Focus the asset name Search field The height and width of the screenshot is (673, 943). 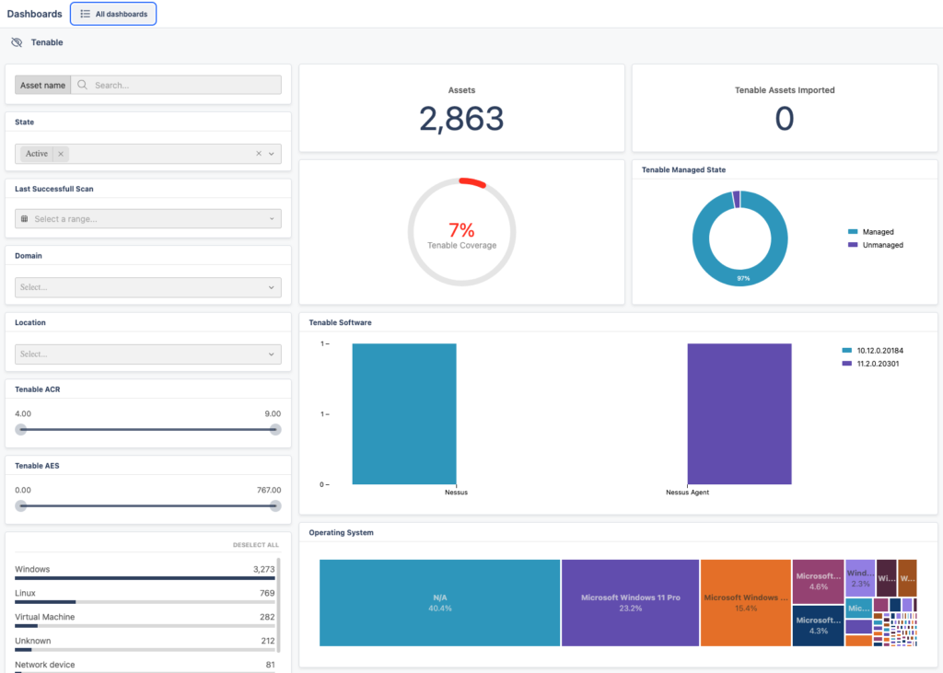pyautogui.click(x=176, y=85)
